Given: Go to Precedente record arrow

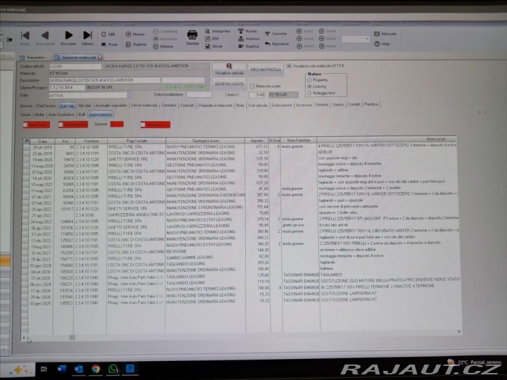Looking at the screenshot, I should 45,38.
